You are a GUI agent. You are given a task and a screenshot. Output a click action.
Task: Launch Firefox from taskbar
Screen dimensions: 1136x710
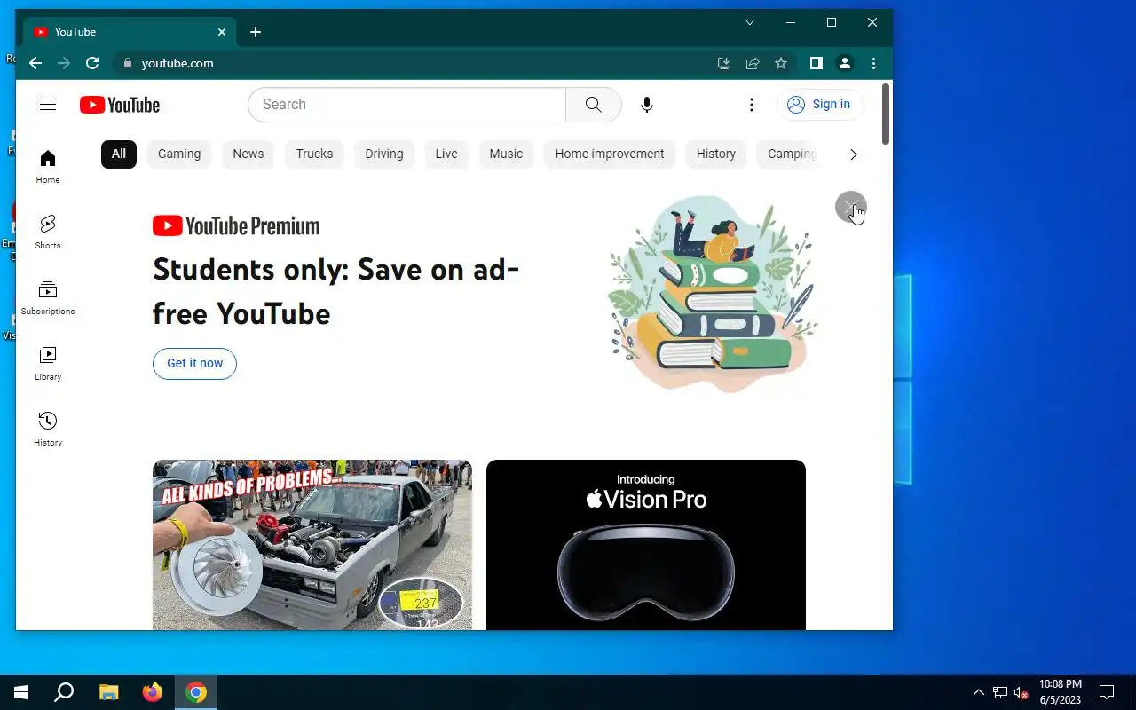[x=153, y=692]
